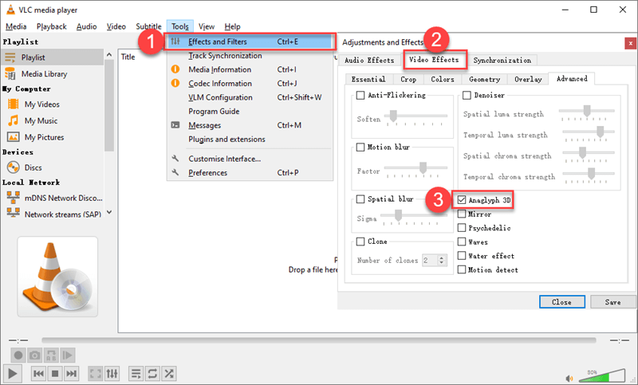Open Preferences from Tools menu
The width and height of the screenshot is (638, 385).
coord(250,173)
